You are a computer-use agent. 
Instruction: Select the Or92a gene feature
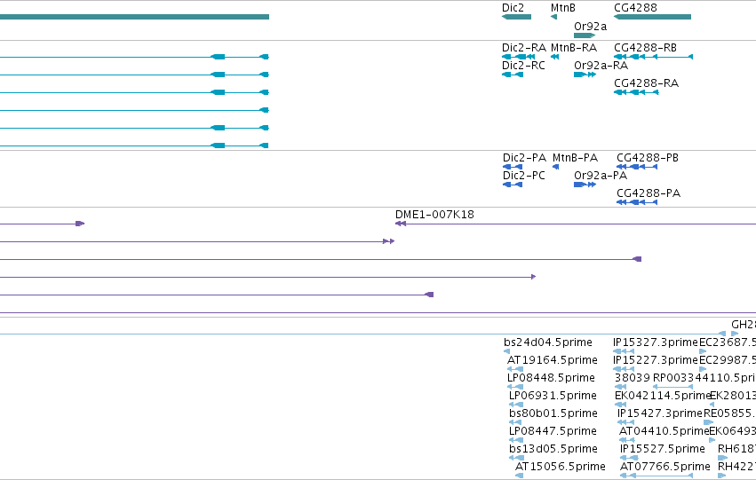(x=585, y=35)
